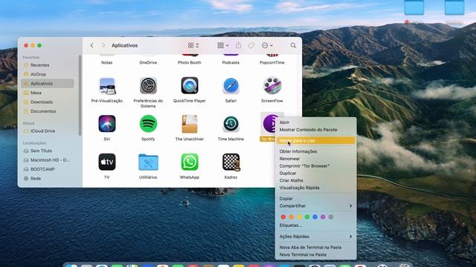Open Macintosh HD volume in sidebar
Viewport: 476px width, 267px height.
(x=48, y=160)
